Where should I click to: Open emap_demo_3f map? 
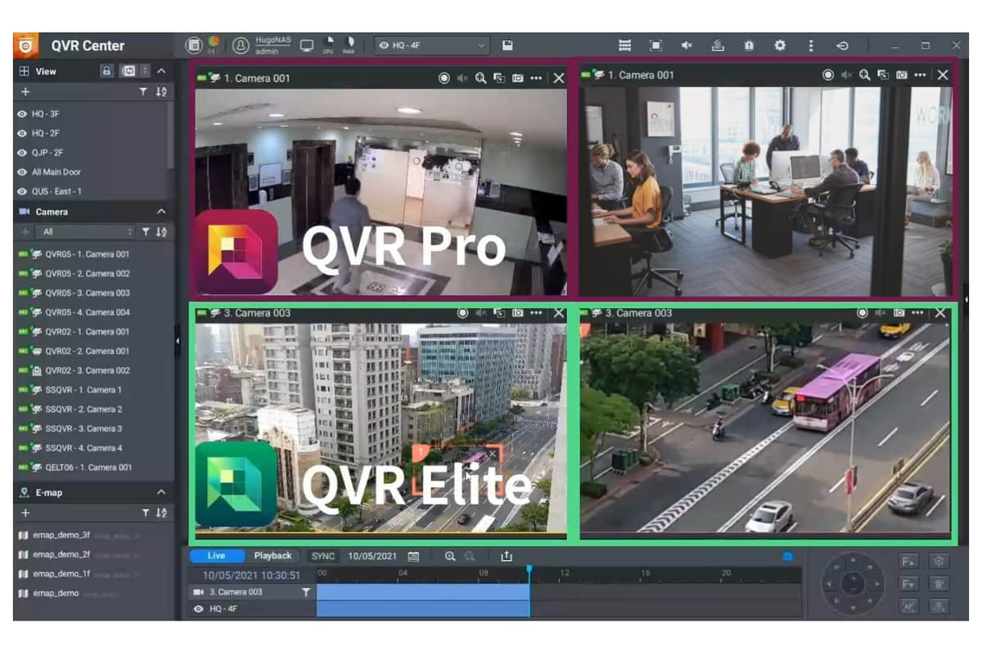[62, 535]
